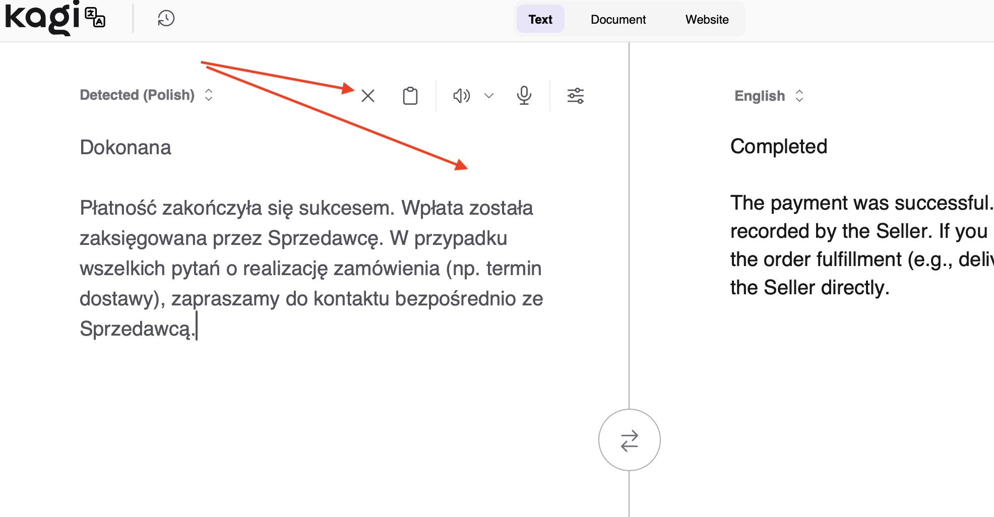
Task: Switch to the Text tab
Action: click(x=540, y=20)
